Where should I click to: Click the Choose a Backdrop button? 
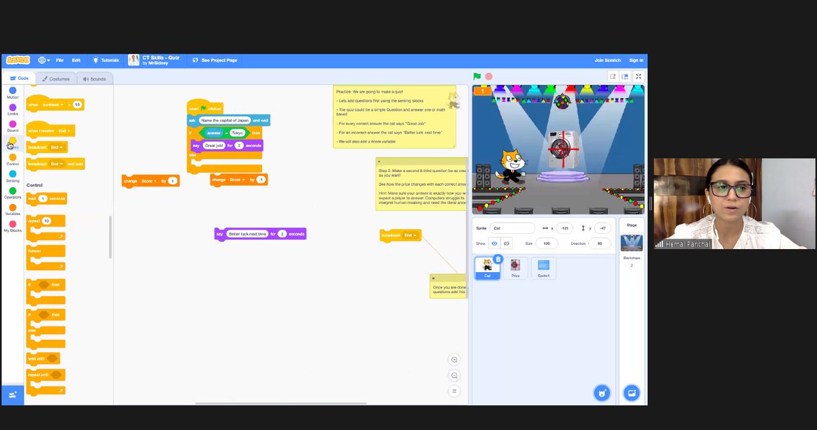coord(631,393)
